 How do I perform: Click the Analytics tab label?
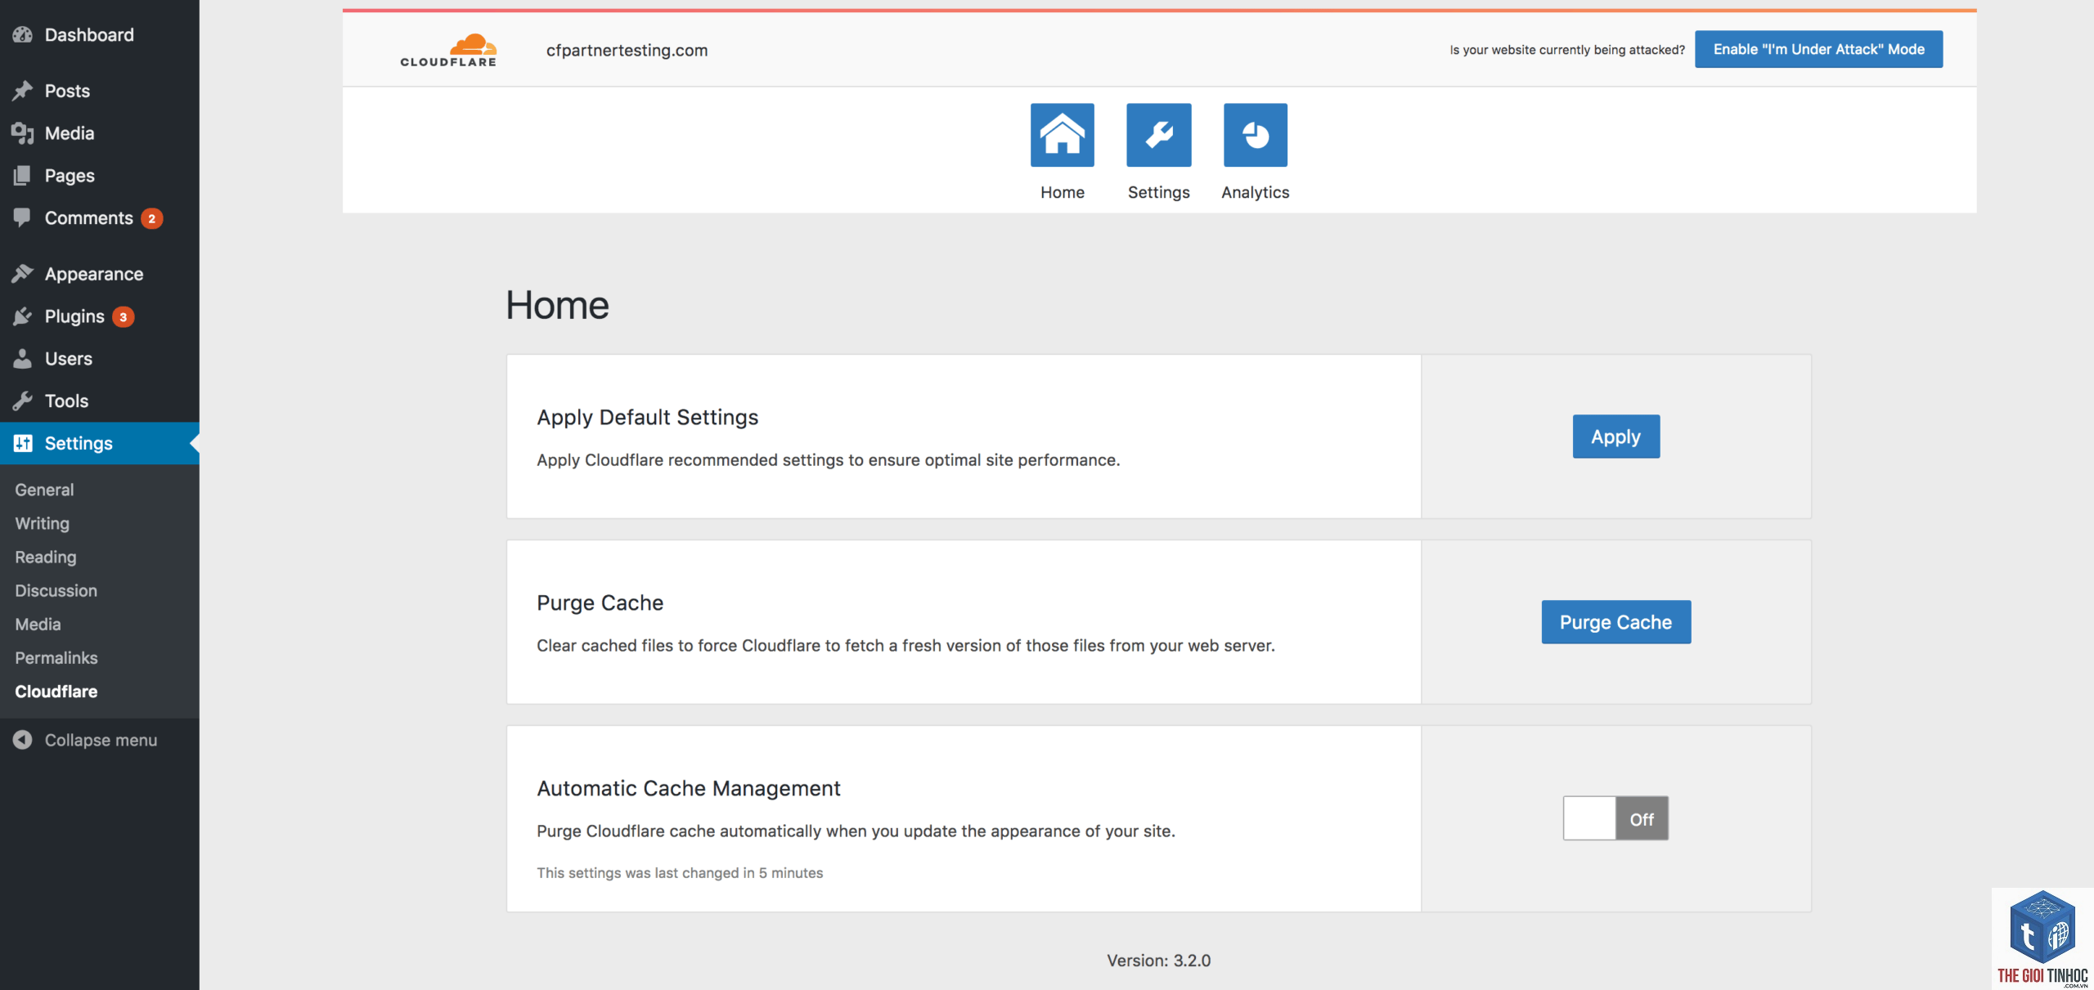[1255, 192]
